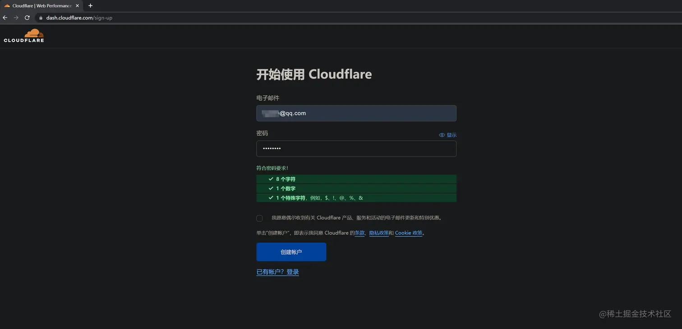This screenshot has width=682, height=329.
Task: Open the 条款 terms link
Action: pos(359,233)
